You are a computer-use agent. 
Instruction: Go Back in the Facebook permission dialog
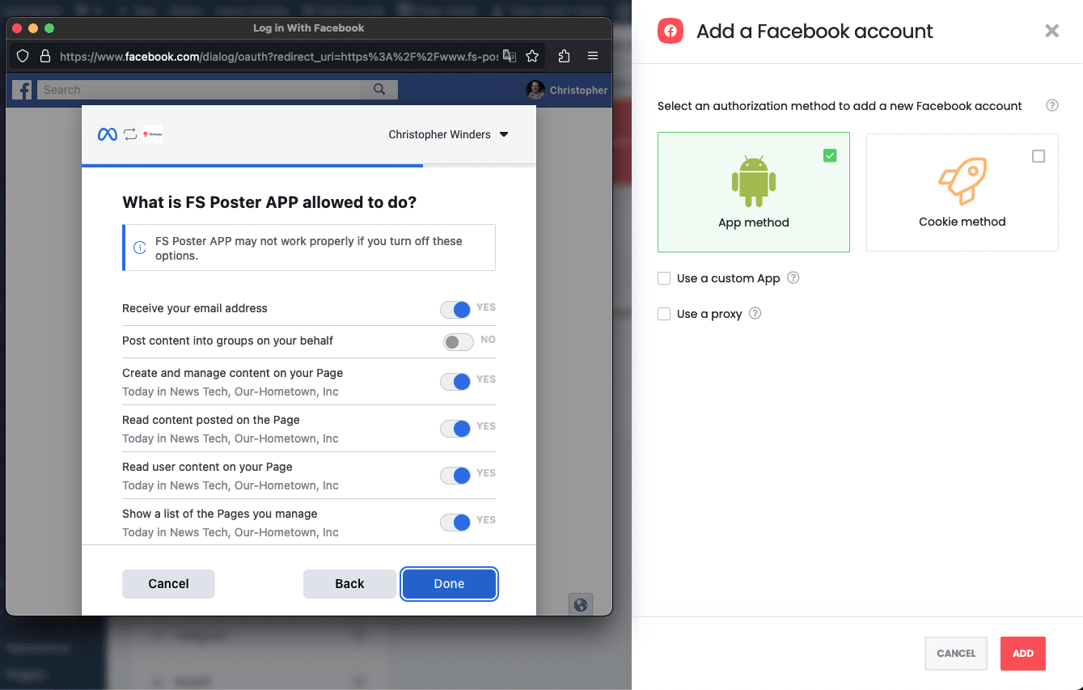click(x=349, y=584)
